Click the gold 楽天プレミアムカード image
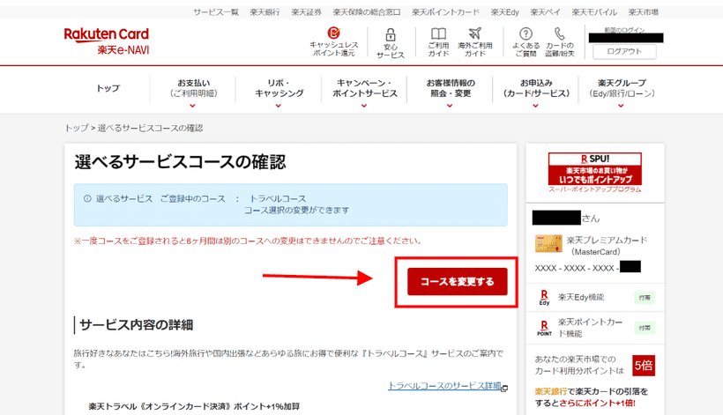The image size is (723, 415). point(548,244)
